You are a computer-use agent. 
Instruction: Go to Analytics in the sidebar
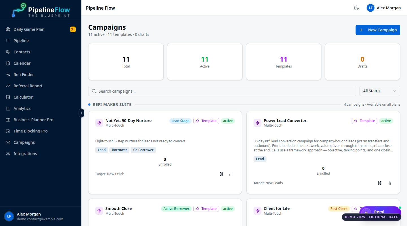pyautogui.click(x=41, y=108)
